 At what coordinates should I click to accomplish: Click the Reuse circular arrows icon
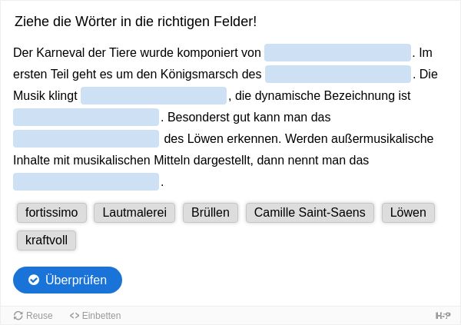pos(18,316)
